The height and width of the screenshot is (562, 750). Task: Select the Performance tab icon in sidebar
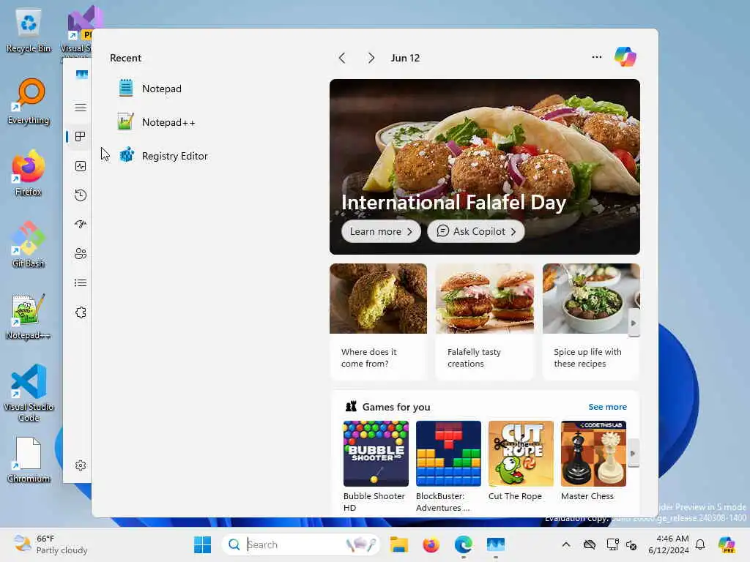click(x=81, y=166)
